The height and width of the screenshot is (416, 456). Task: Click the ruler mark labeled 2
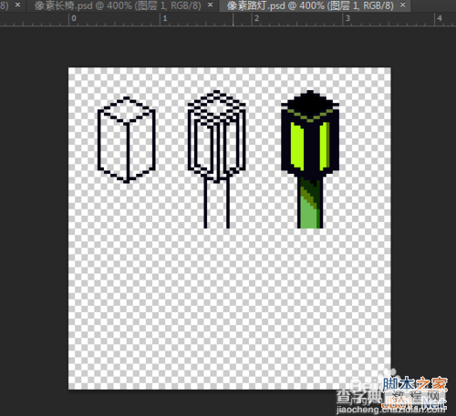[257, 18]
